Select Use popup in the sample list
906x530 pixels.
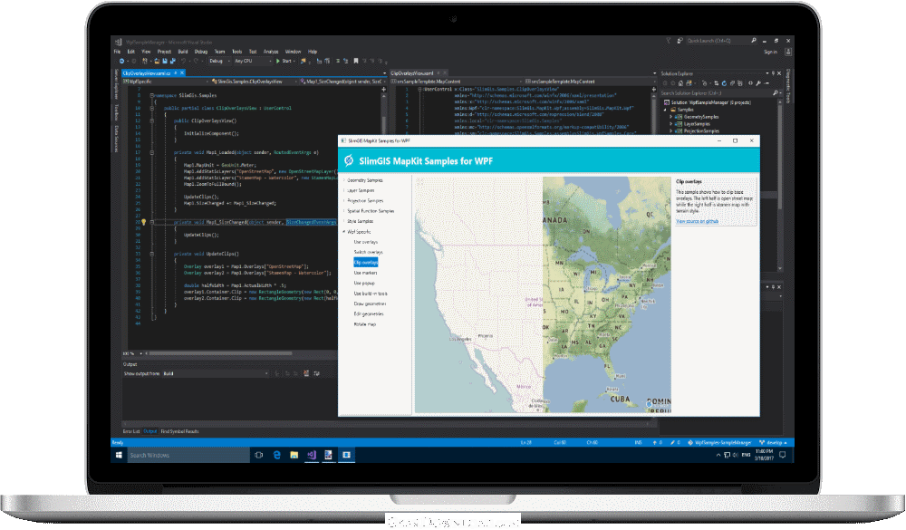point(364,284)
